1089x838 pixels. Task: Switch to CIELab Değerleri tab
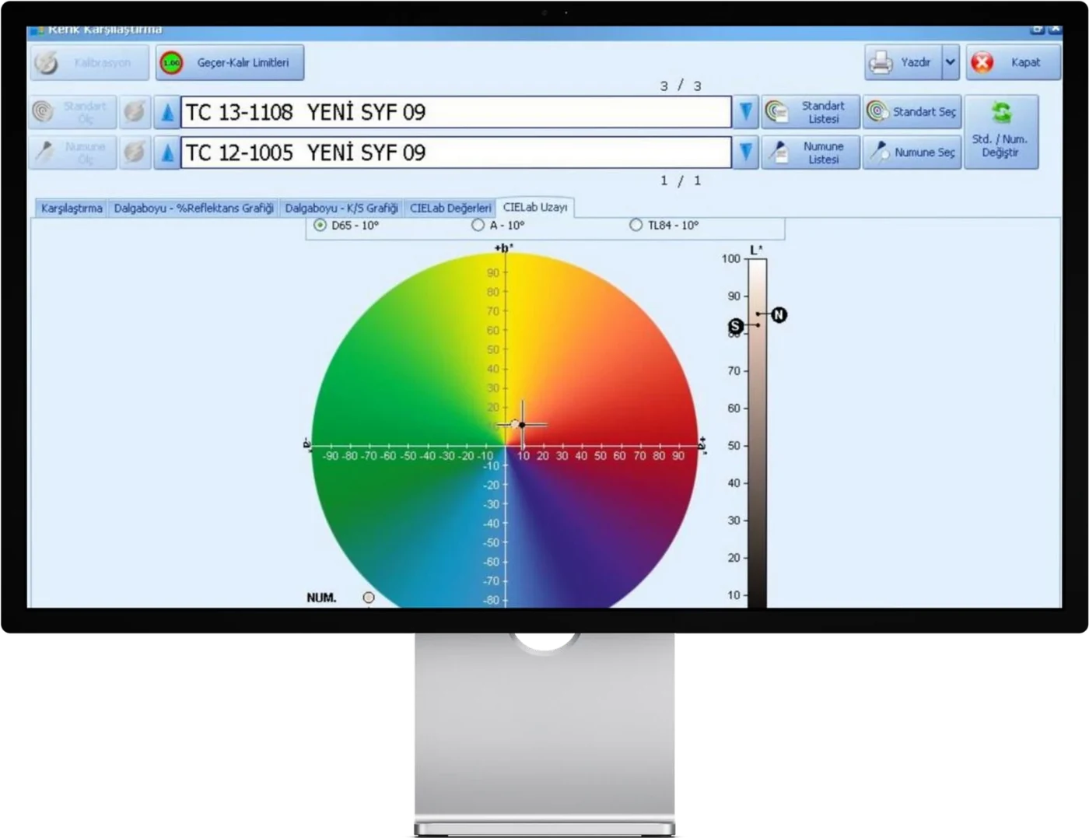point(450,208)
